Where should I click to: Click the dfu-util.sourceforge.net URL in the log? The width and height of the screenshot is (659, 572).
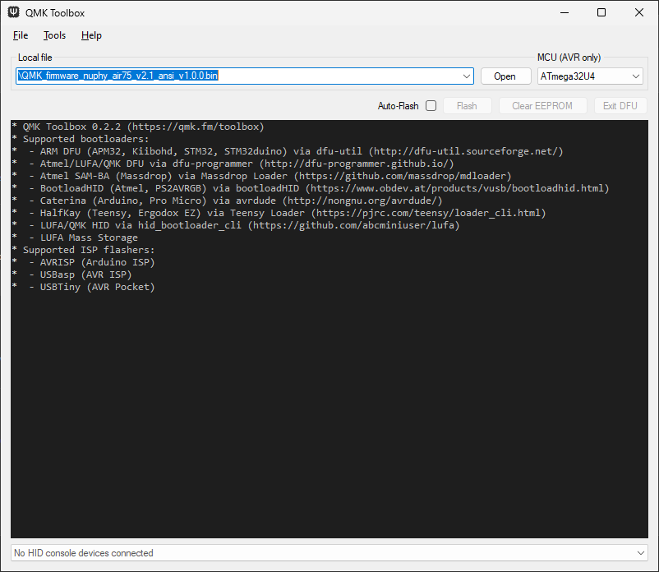pyautogui.click(x=465, y=151)
